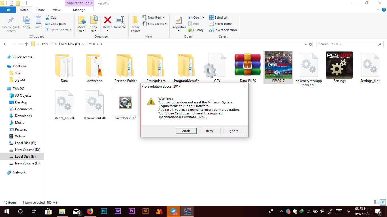Click the Retry button in warning dialog
The height and width of the screenshot is (217, 387).
pyautogui.click(x=210, y=131)
